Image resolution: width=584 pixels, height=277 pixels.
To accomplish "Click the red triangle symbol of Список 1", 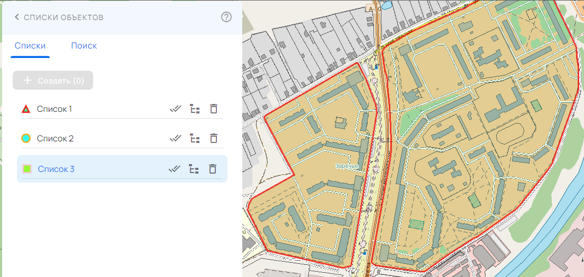I will click(x=26, y=109).
